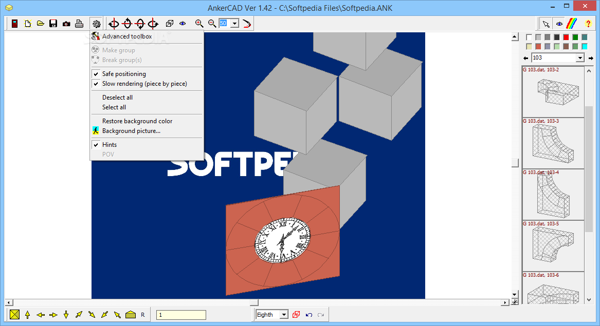The image size is (600, 326).
Task: Move piece with the down arrow
Action: tap(66, 315)
